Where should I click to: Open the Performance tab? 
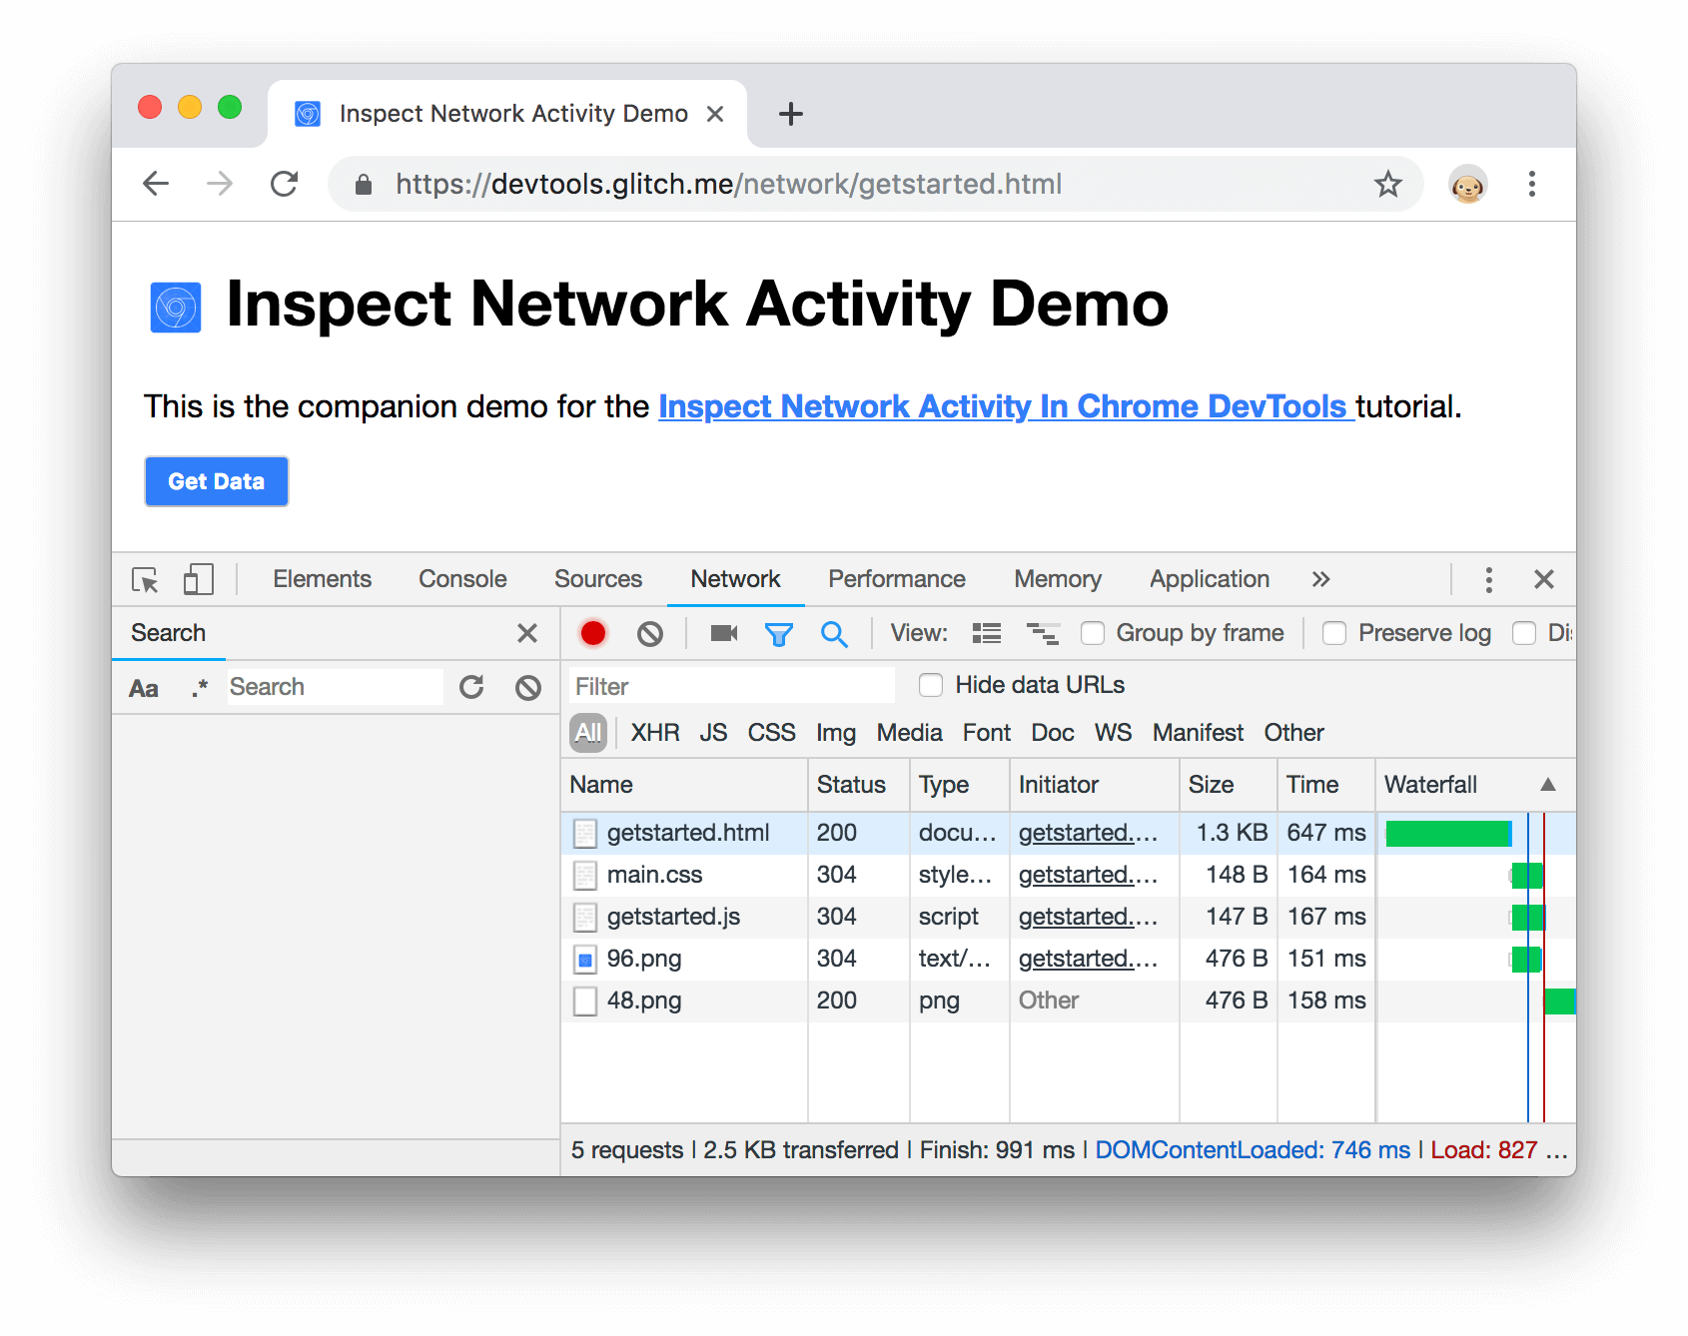(x=897, y=579)
